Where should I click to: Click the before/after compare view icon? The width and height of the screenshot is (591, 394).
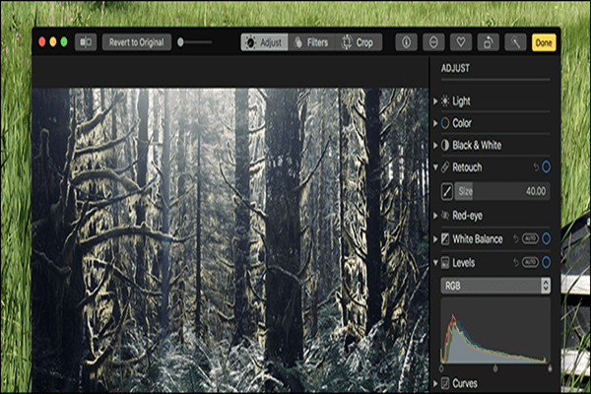pyautogui.click(x=86, y=42)
